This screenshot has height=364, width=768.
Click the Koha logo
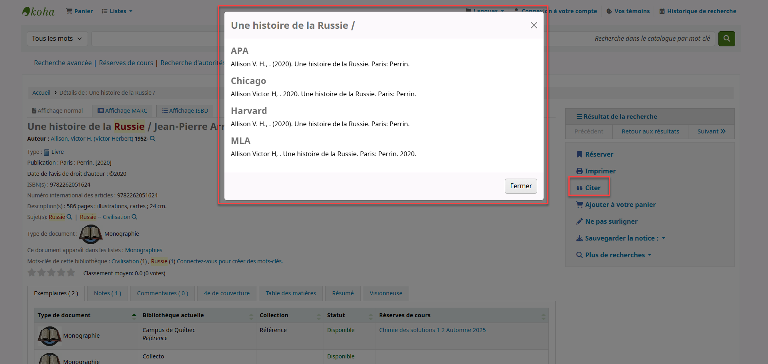coord(39,12)
